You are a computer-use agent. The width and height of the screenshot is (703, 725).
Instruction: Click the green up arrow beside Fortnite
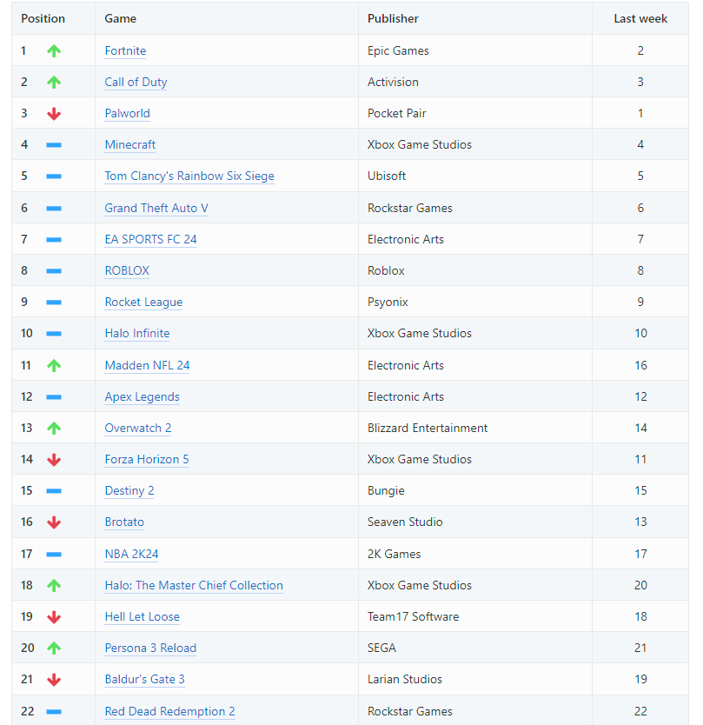pos(54,51)
